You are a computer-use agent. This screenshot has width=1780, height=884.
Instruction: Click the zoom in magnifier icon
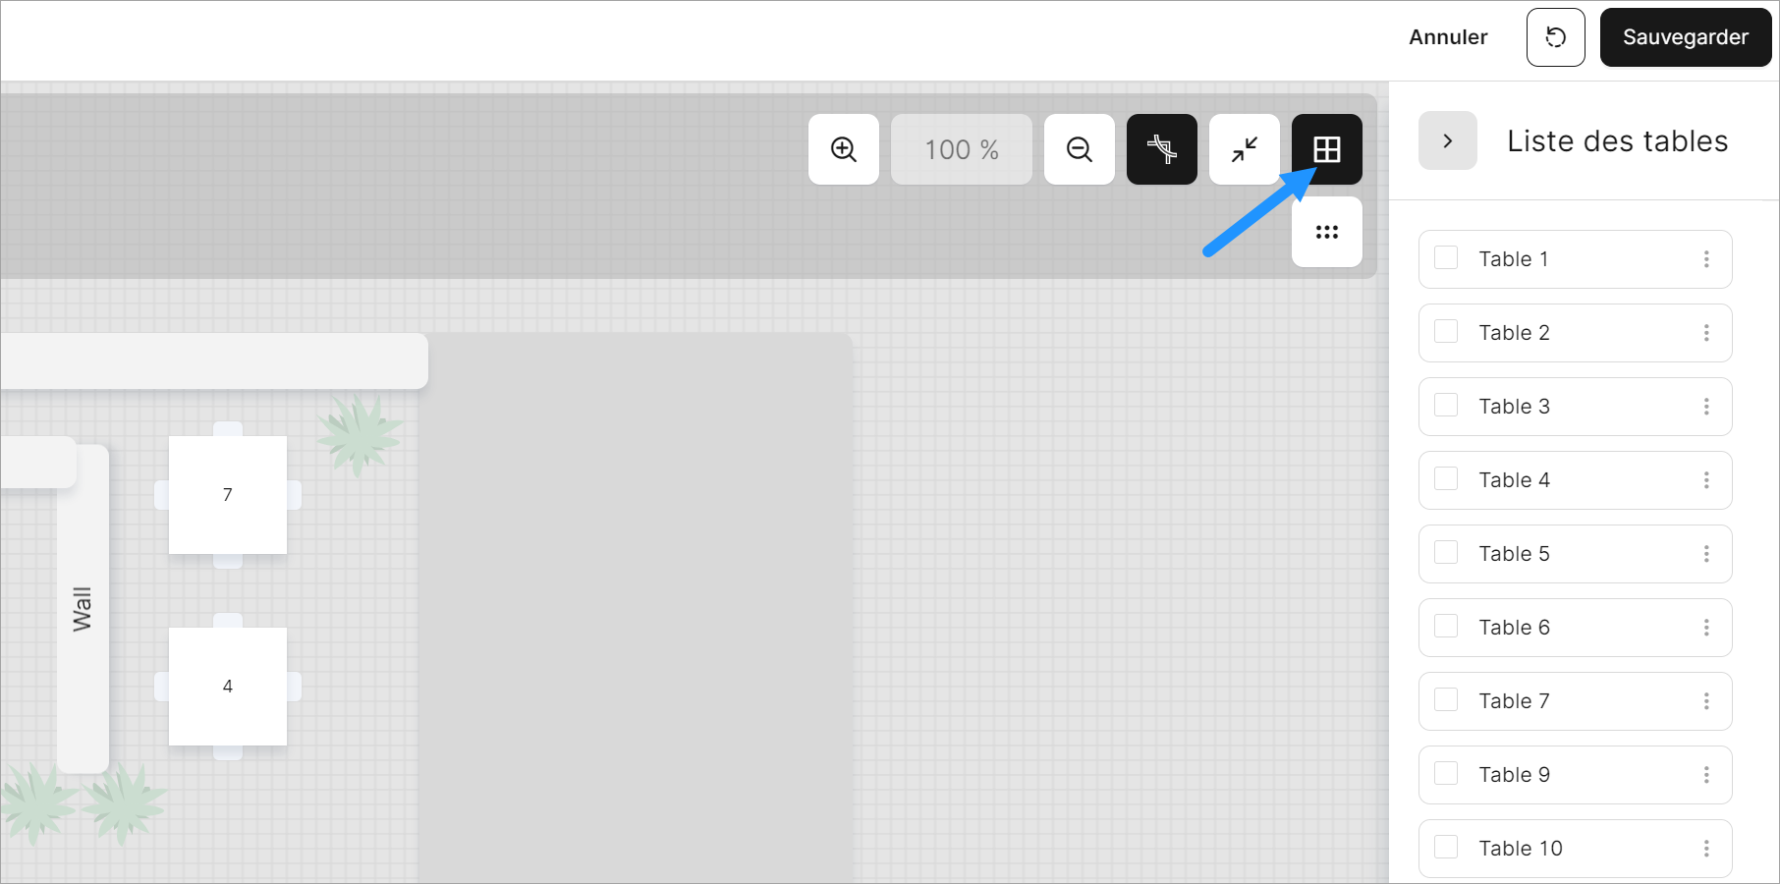844,149
